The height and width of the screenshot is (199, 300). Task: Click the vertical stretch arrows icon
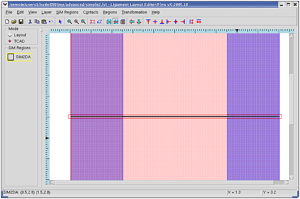point(192,21)
